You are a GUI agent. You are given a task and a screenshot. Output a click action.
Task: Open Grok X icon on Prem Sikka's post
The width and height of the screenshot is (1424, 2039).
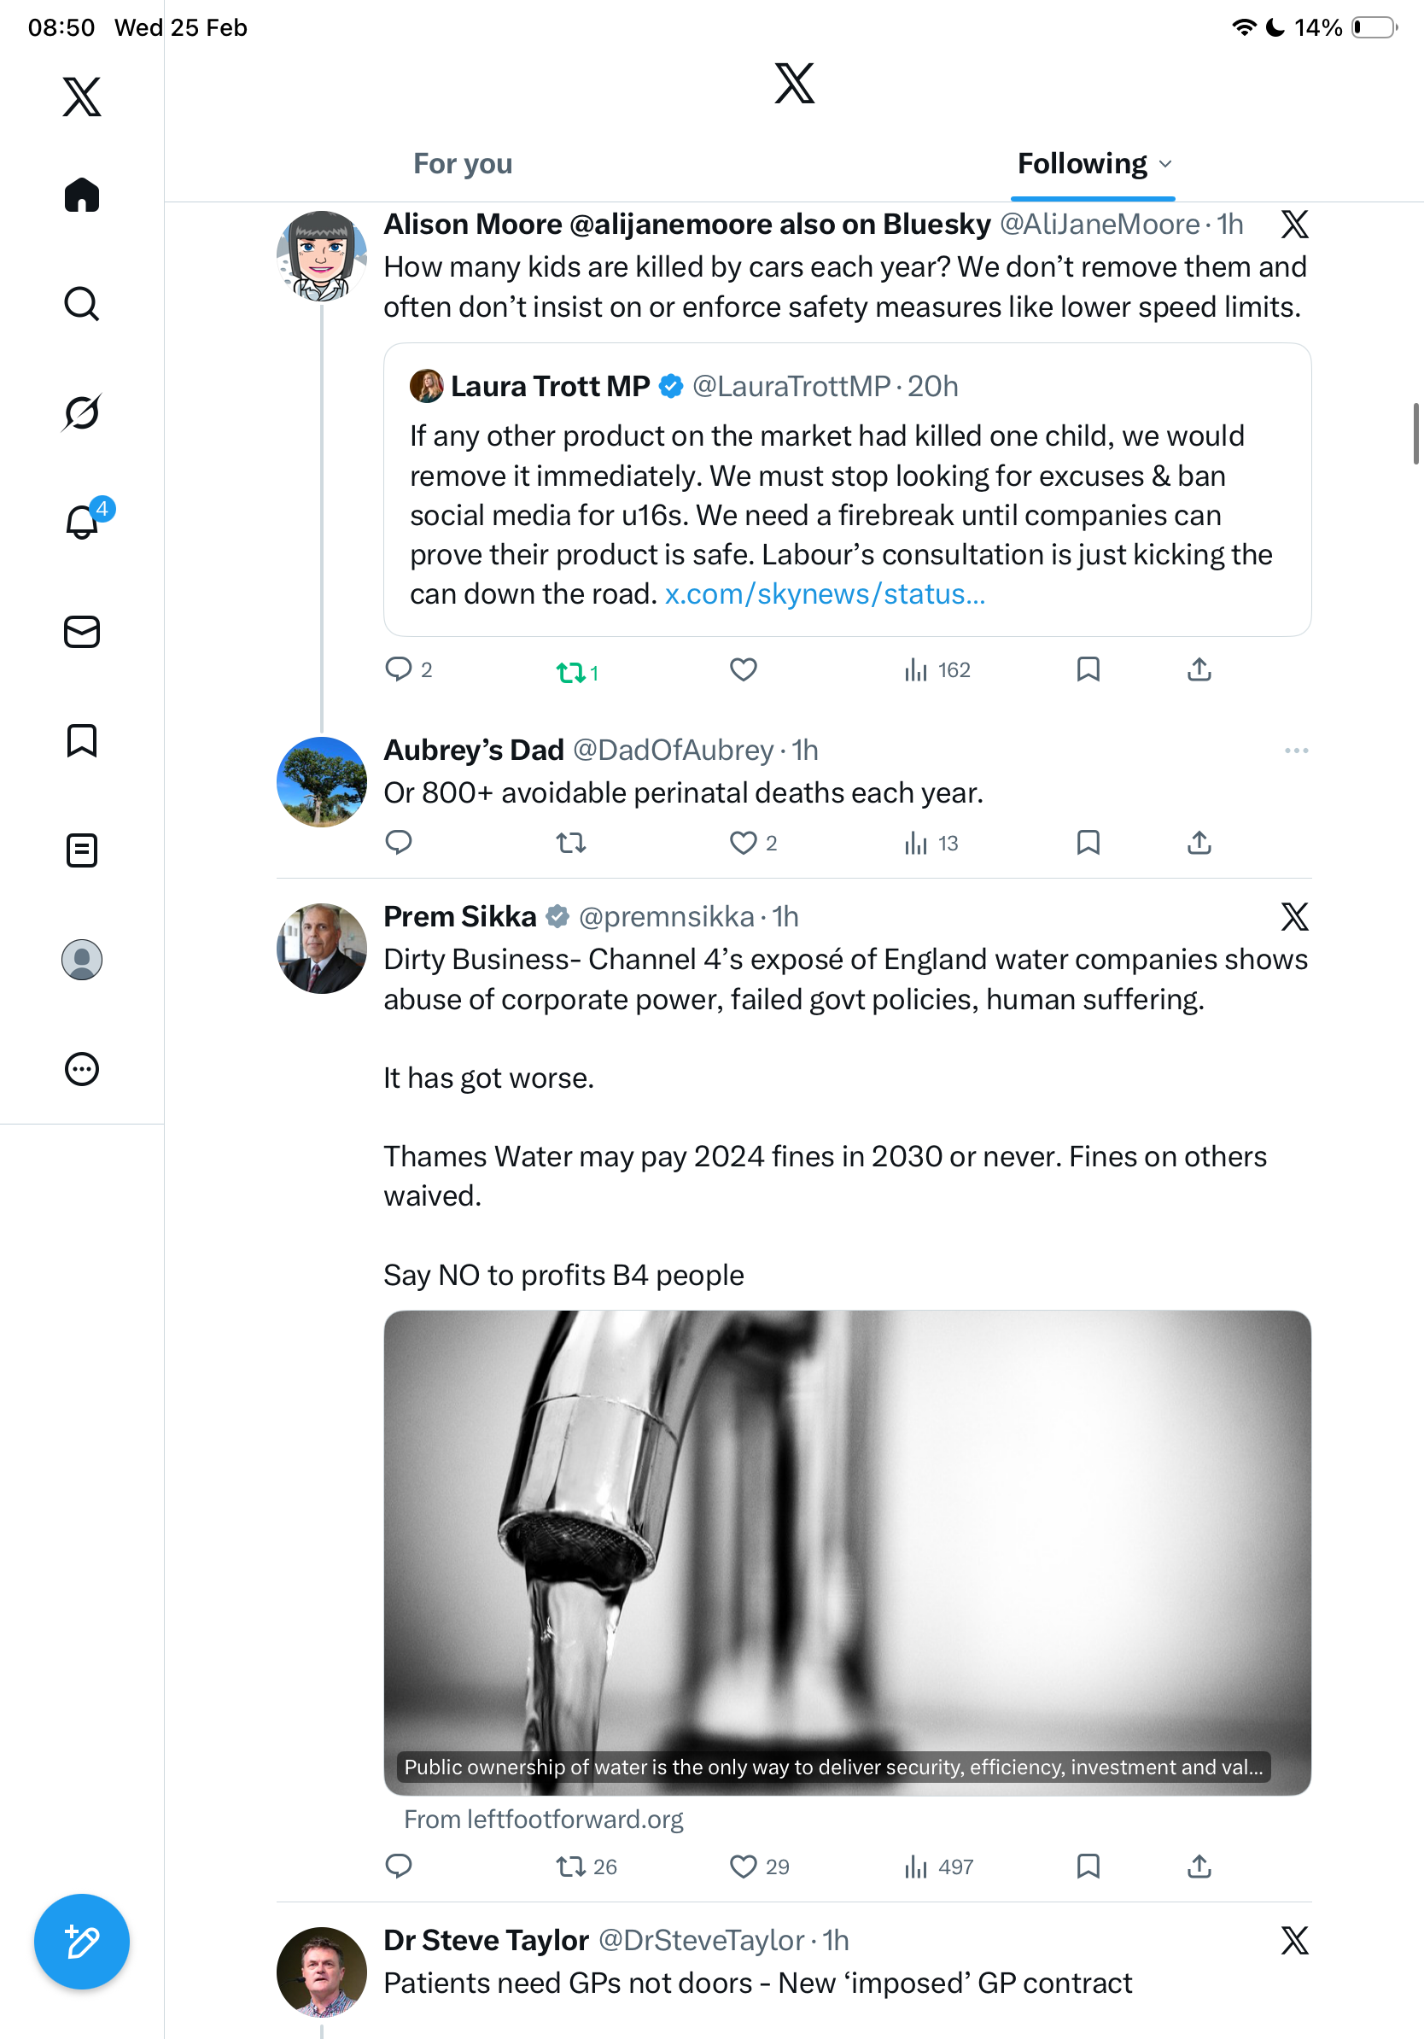tap(1294, 916)
